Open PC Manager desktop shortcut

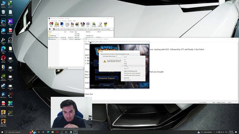click(10, 104)
